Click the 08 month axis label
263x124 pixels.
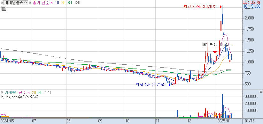click(69, 121)
